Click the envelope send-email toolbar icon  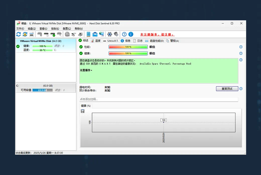tap(95, 34)
